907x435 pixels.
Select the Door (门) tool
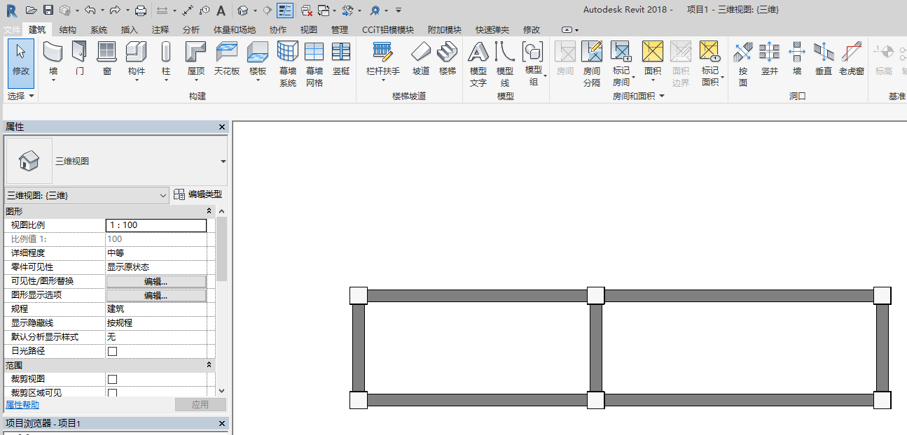(x=79, y=59)
